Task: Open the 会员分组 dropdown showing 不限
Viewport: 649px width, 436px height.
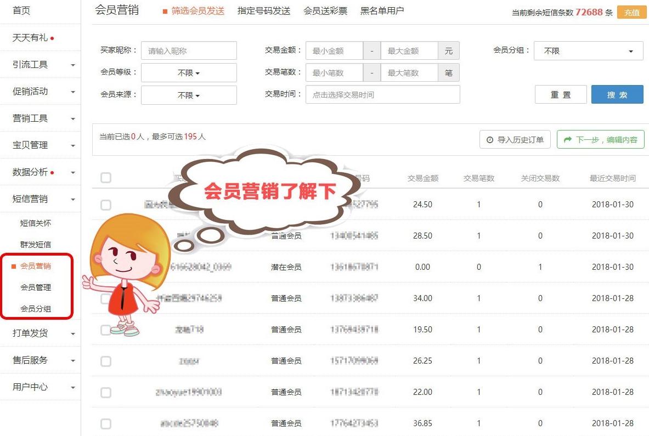Action: pyautogui.click(x=588, y=50)
